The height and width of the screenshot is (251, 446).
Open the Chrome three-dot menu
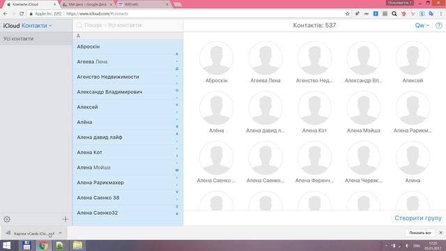point(441,14)
